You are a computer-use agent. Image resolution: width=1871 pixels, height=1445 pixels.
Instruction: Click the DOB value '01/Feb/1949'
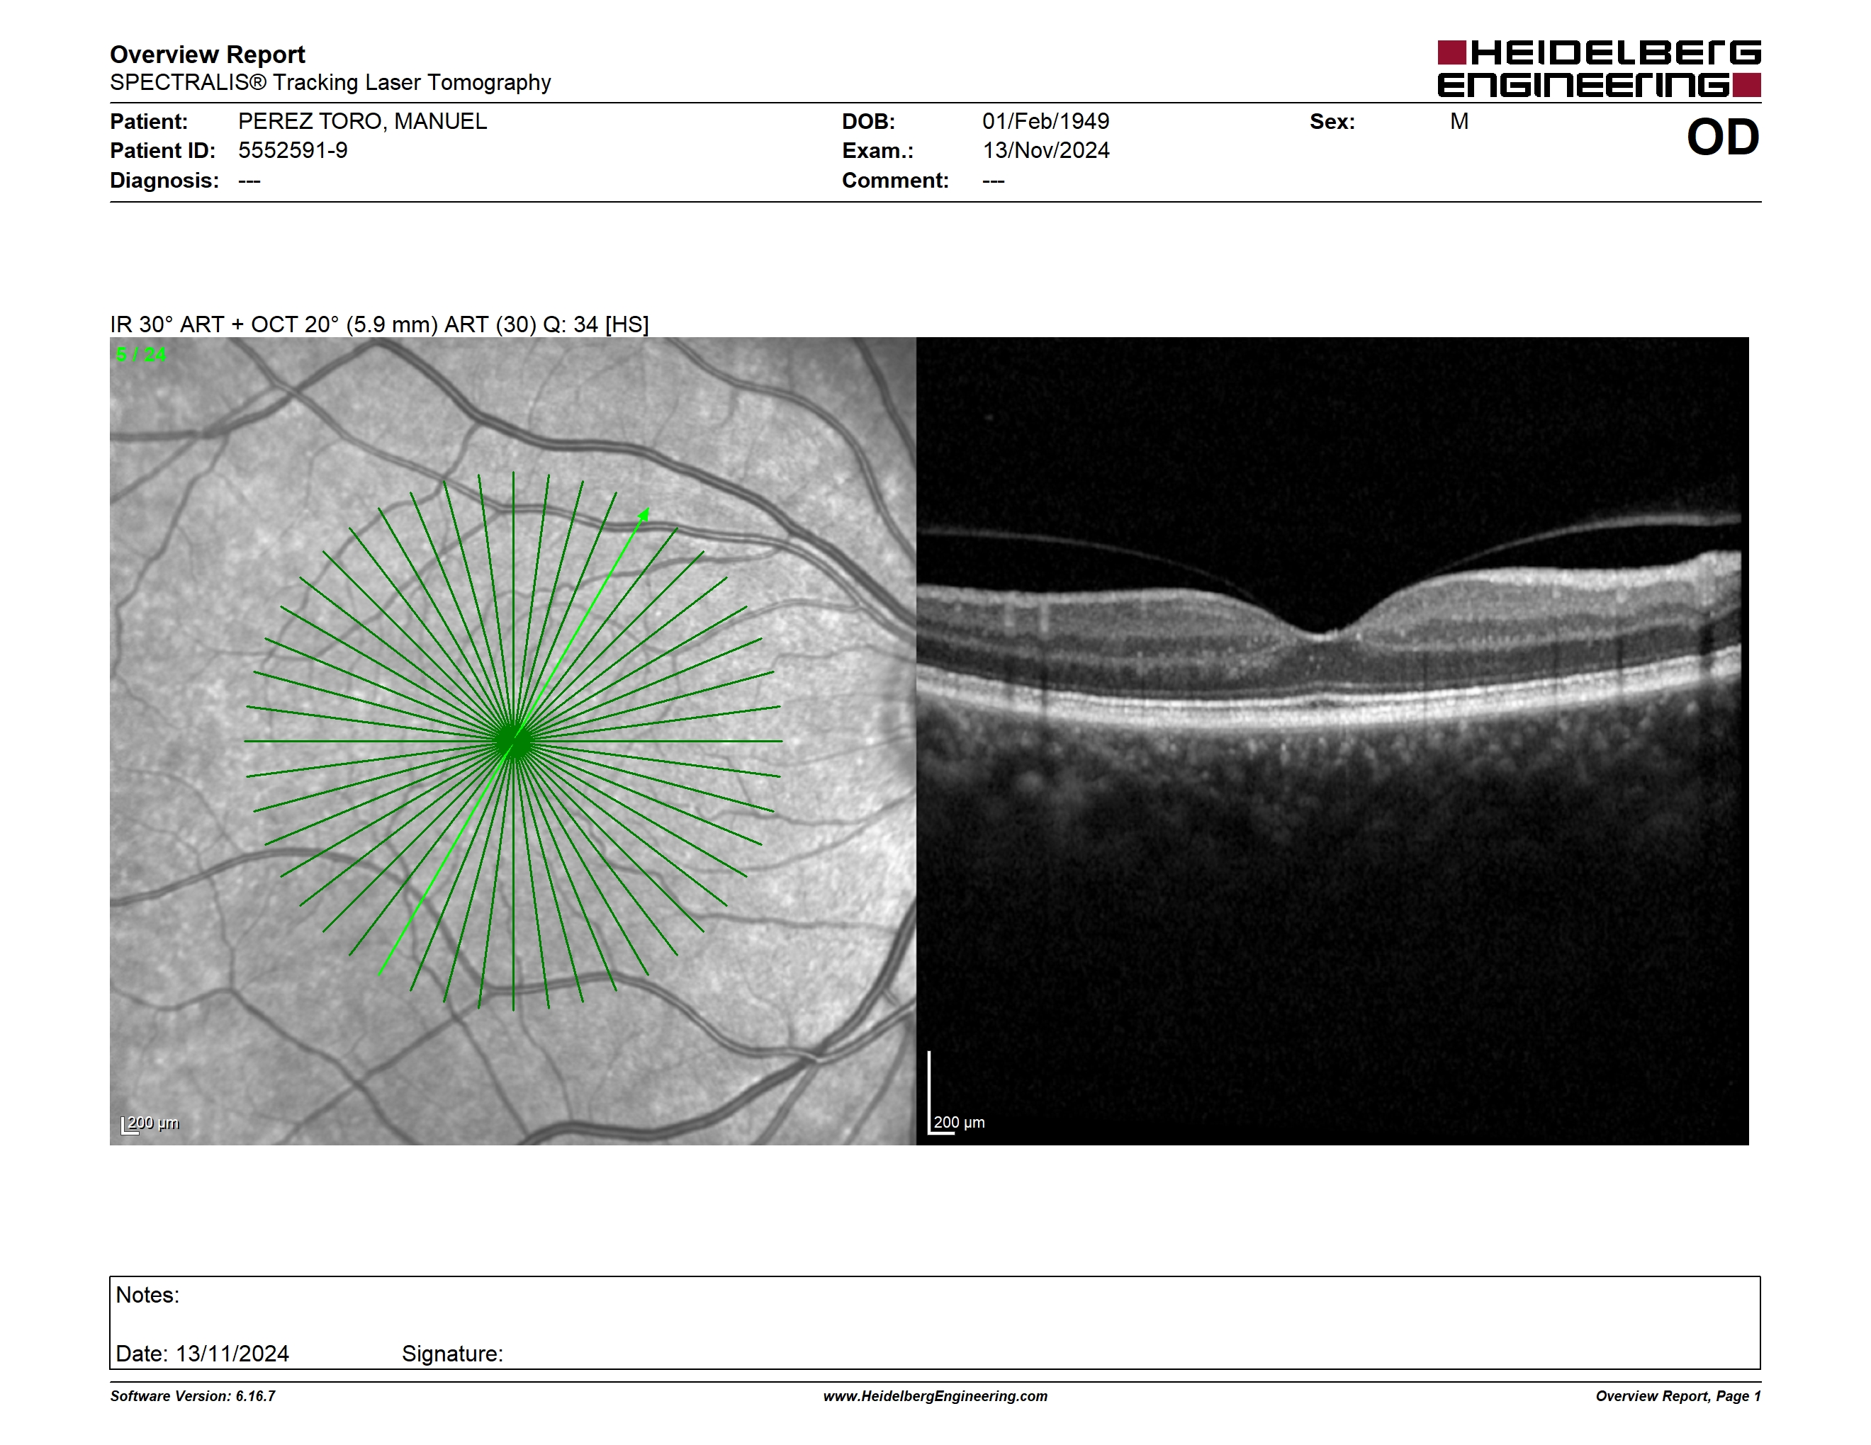(1045, 122)
